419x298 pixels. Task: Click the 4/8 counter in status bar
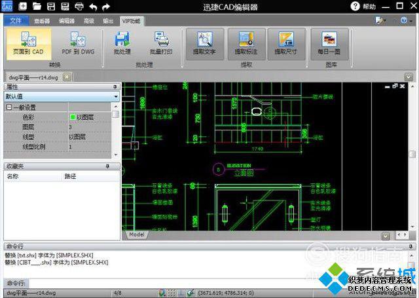coord(118,293)
